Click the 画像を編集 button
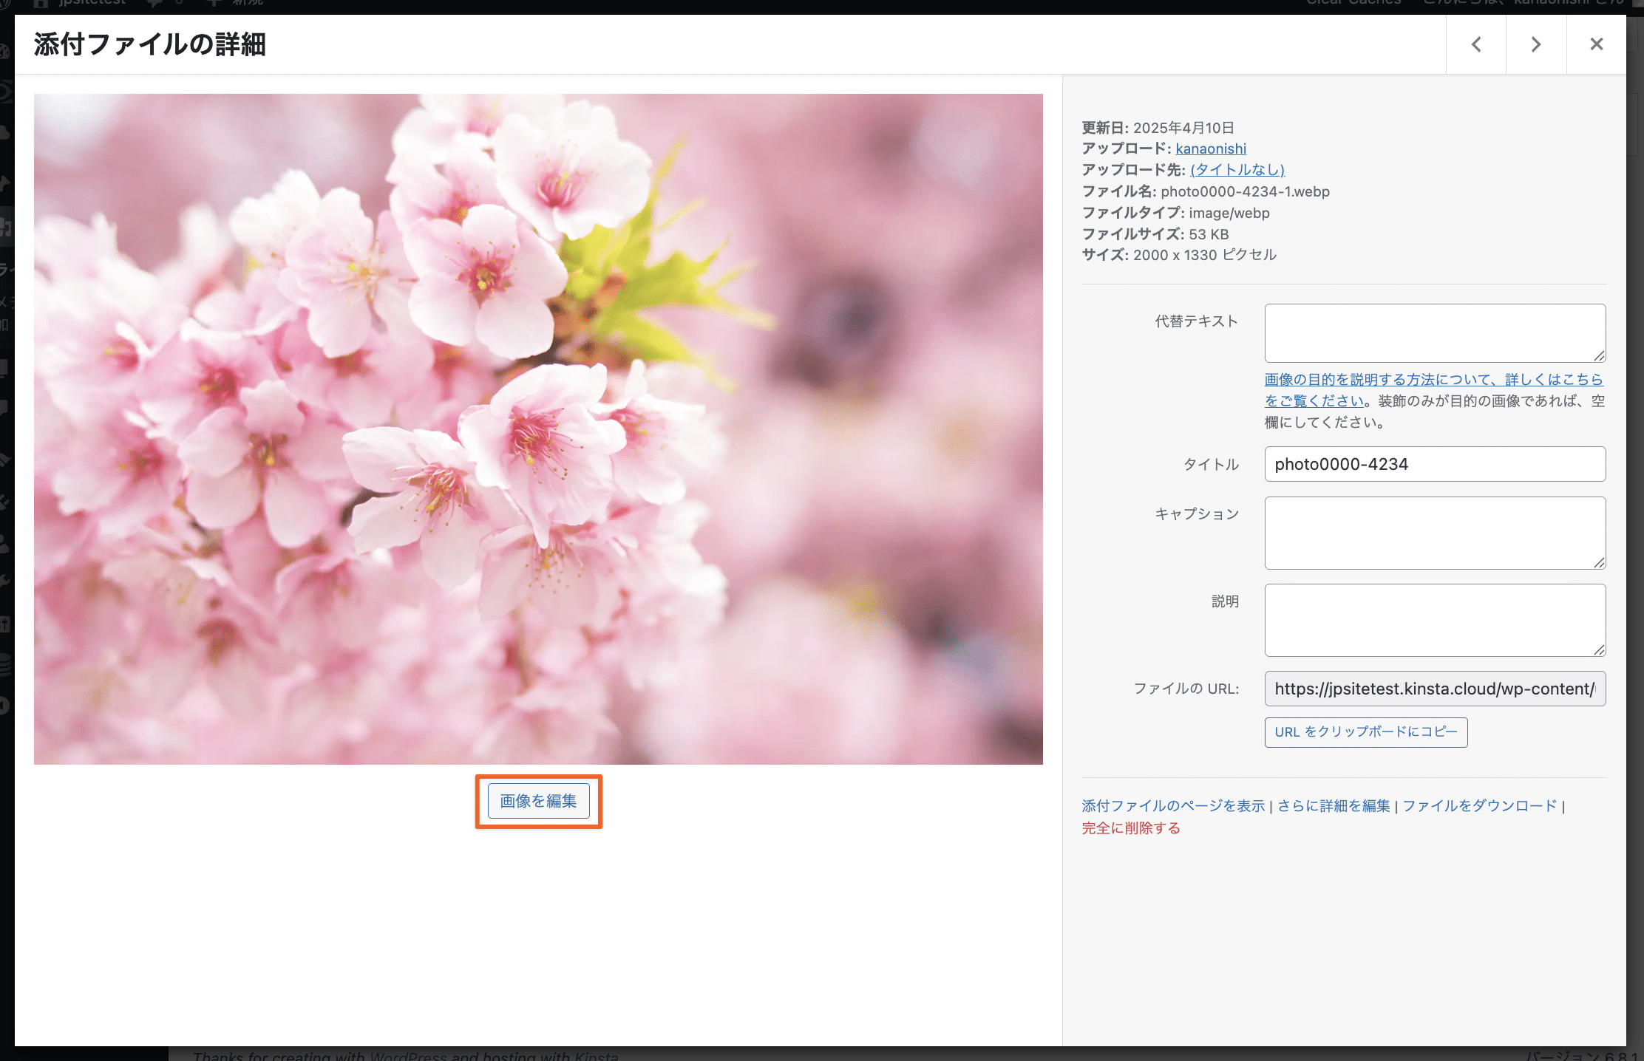 click(x=538, y=801)
